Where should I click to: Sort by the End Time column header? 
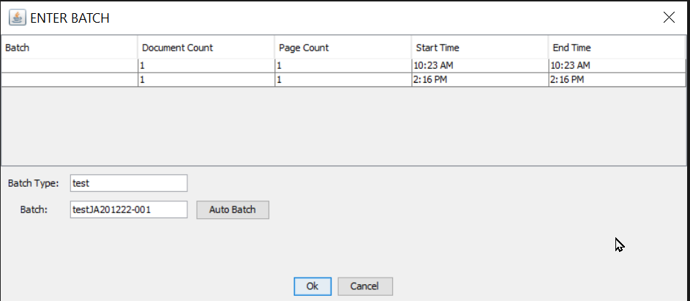(x=616, y=48)
